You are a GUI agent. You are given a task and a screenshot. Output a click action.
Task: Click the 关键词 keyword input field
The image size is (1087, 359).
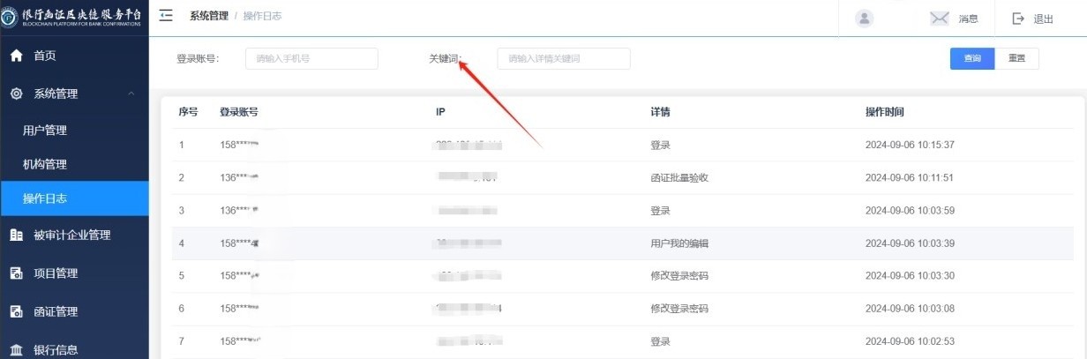[564, 58]
